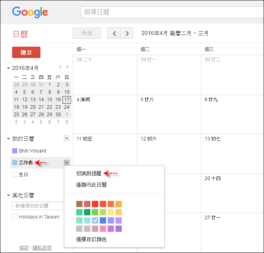264x253 pixels.
Task: Select day 17 in mini calendar
Action: click(67, 100)
